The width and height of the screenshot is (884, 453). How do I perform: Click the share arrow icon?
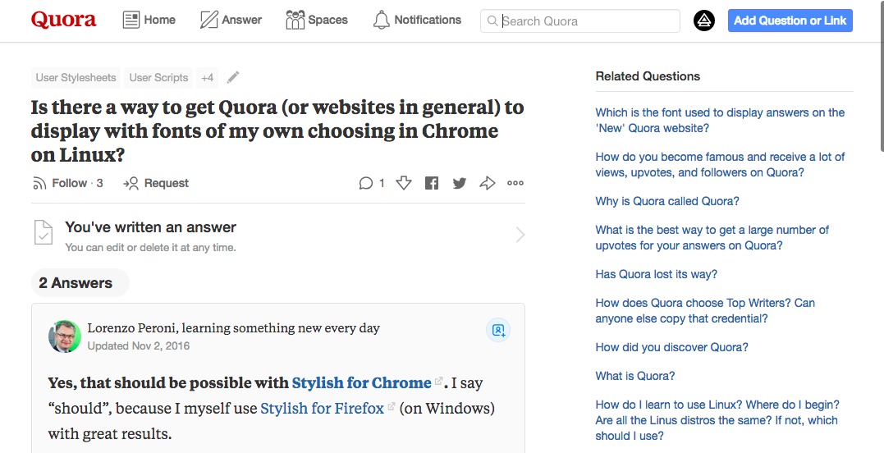click(x=487, y=183)
